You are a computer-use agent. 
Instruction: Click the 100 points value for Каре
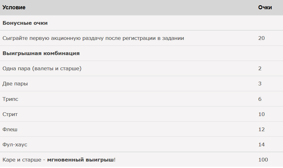263,160
